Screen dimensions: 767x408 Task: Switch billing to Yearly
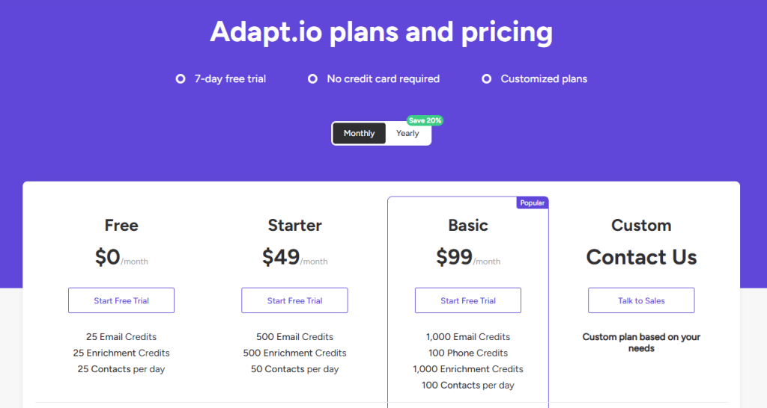(x=407, y=133)
